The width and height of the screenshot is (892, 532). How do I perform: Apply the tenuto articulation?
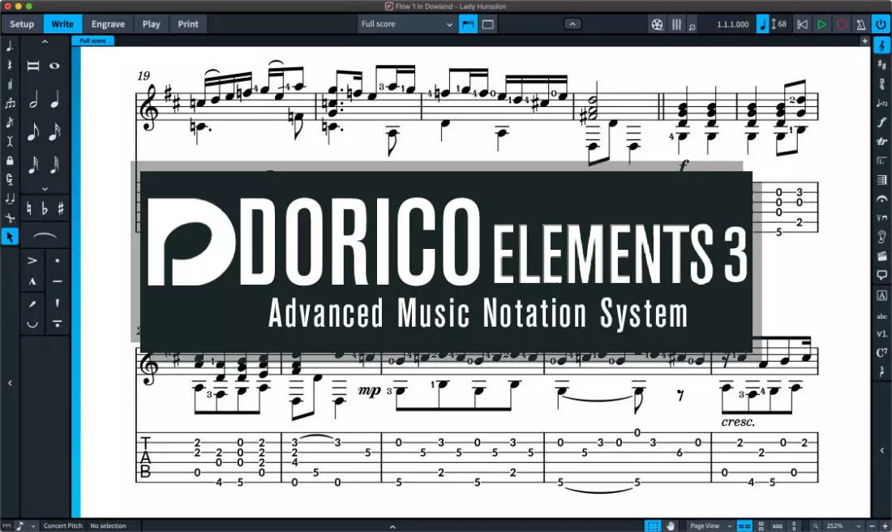pyautogui.click(x=57, y=281)
